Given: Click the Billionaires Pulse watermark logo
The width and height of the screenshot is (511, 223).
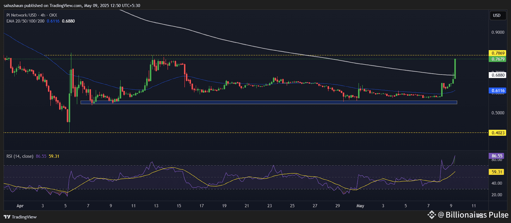Looking at the screenshot, I should [x=431, y=215].
